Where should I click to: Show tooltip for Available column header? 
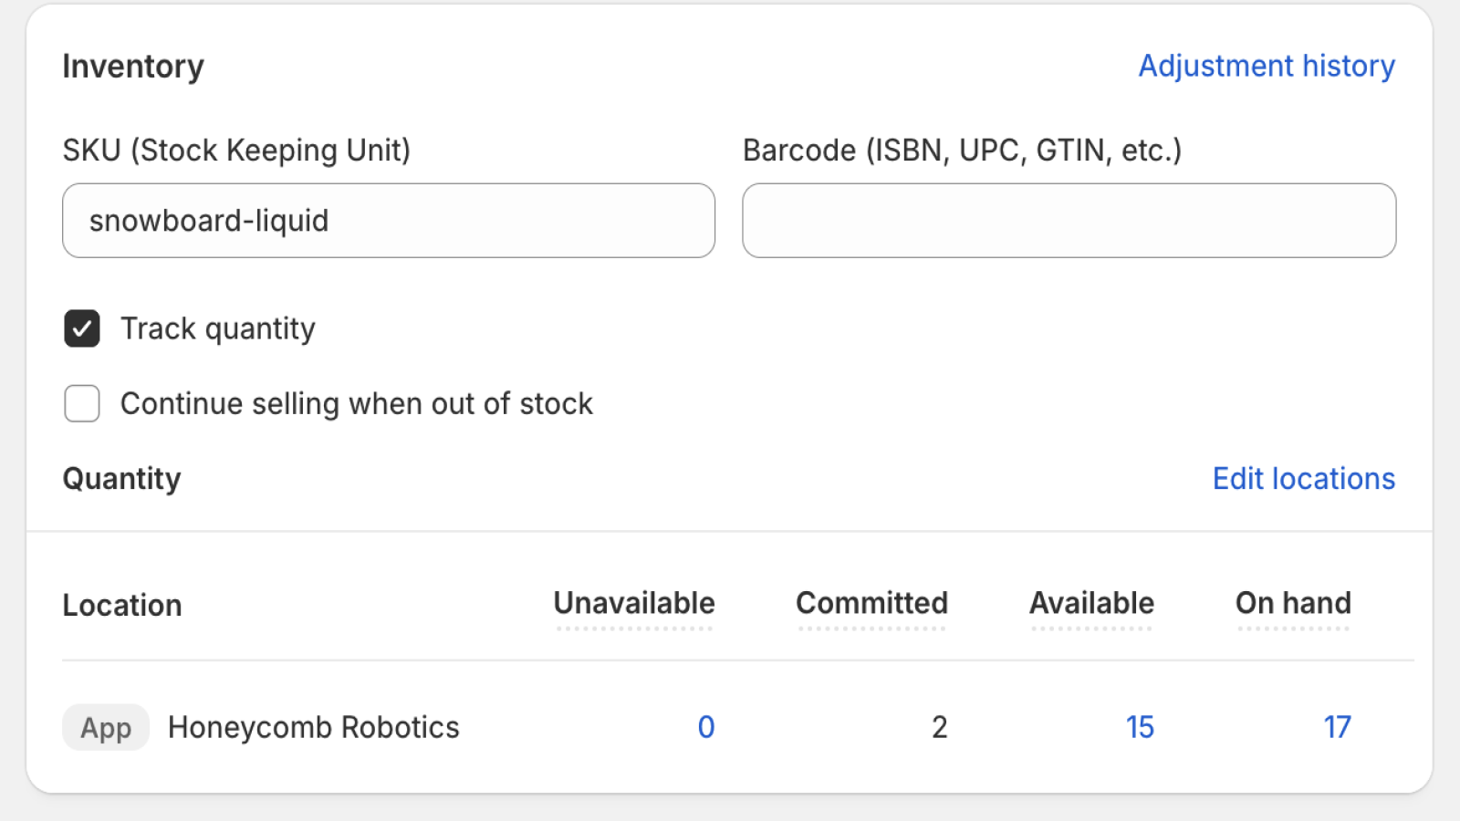(x=1091, y=603)
